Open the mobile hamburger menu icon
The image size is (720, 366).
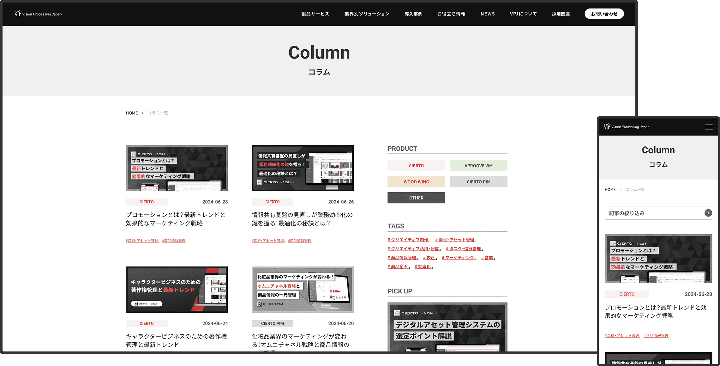(x=709, y=127)
